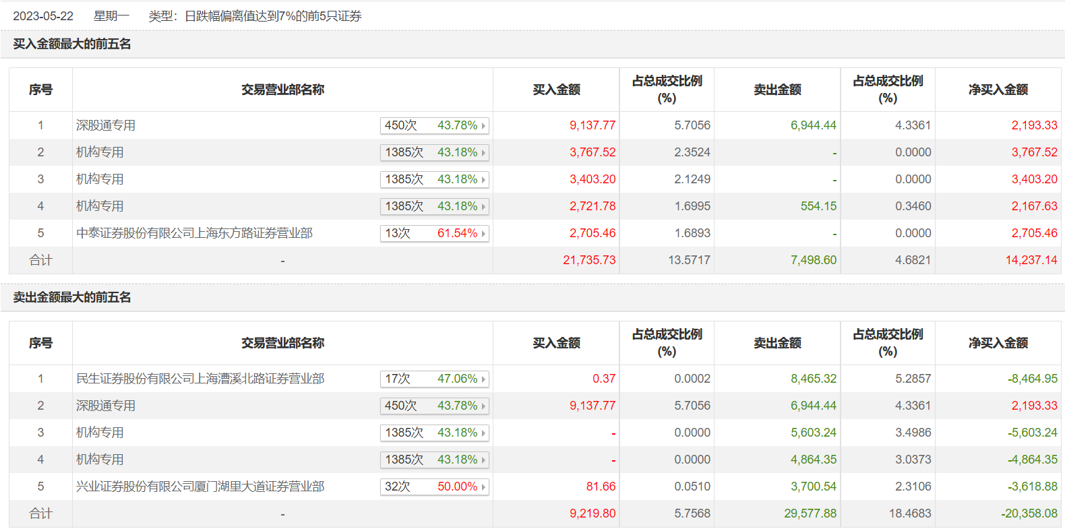Open 民生证券上海漕溪北路证券营业部 link
Image resolution: width=1065 pixels, height=531 pixels.
point(200,379)
